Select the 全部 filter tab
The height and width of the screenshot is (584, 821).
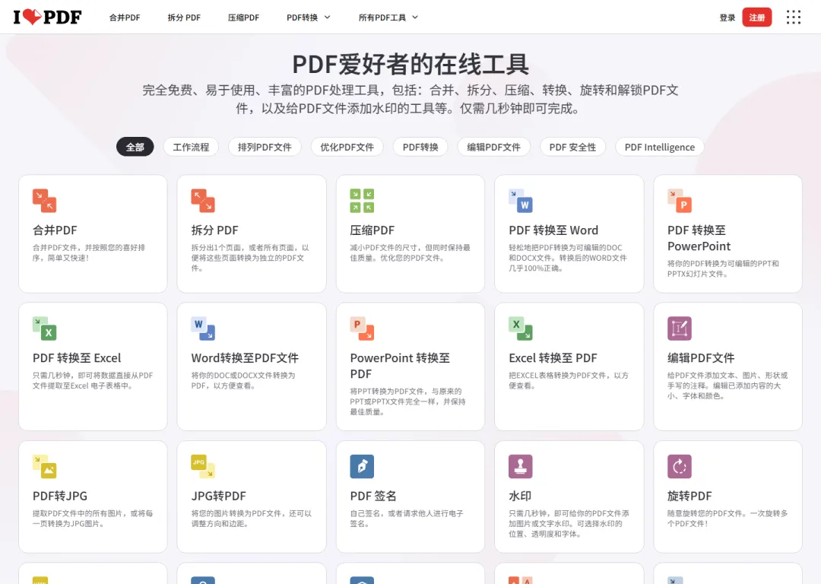point(135,148)
